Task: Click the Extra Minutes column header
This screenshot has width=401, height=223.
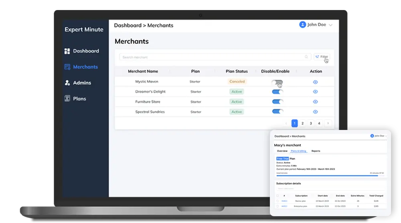Action: click(358, 196)
